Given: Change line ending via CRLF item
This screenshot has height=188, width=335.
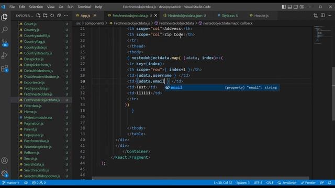Looking at the screenshot, I should [270, 183].
